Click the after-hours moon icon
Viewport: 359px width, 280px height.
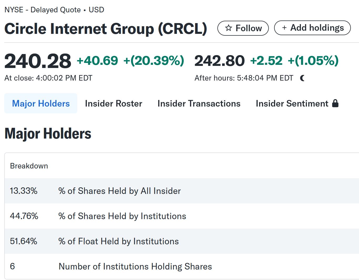pyautogui.click(x=302, y=78)
